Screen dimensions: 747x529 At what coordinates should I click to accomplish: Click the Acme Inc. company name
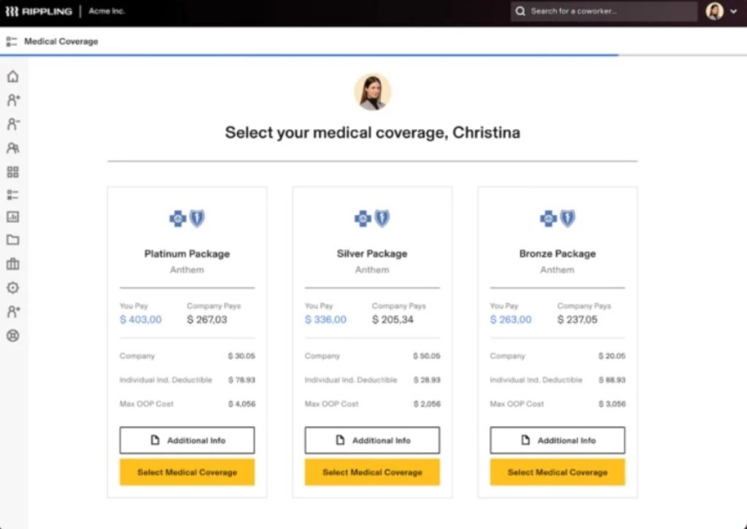107,11
